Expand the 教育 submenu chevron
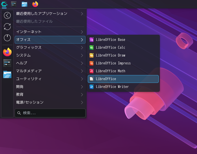 tap(82, 95)
